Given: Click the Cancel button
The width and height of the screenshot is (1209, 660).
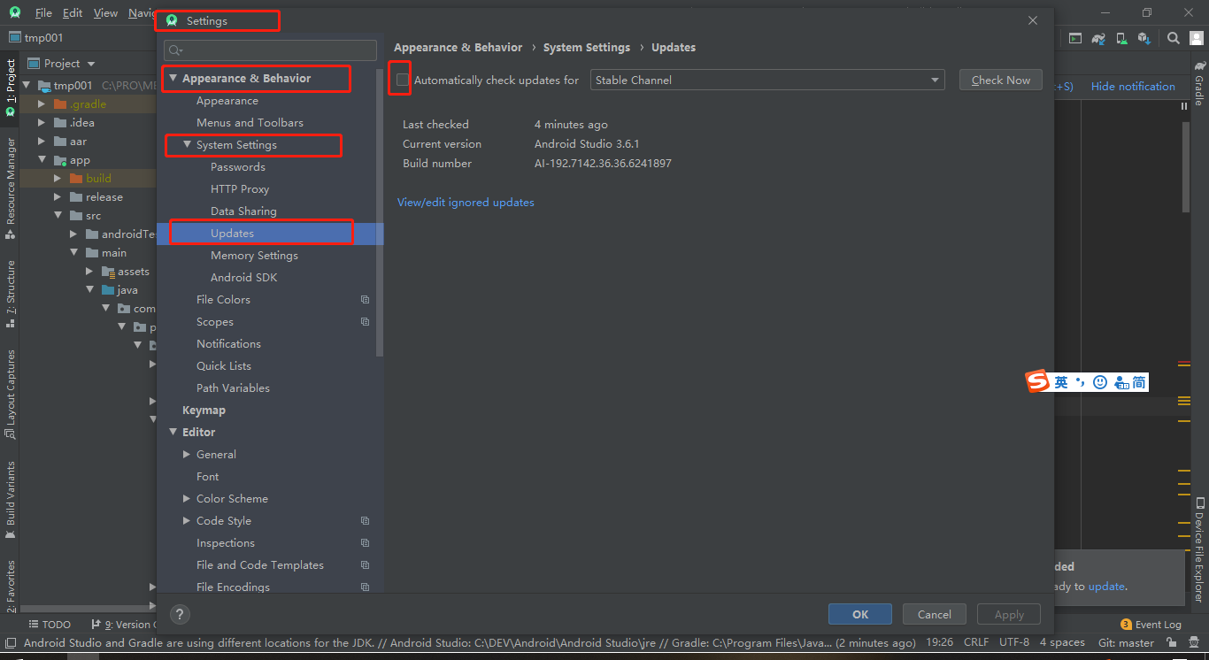Looking at the screenshot, I should point(935,614).
